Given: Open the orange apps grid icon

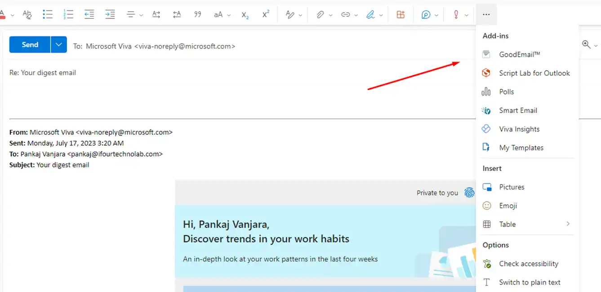Looking at the screenshot, I should [x=401, y=15].
